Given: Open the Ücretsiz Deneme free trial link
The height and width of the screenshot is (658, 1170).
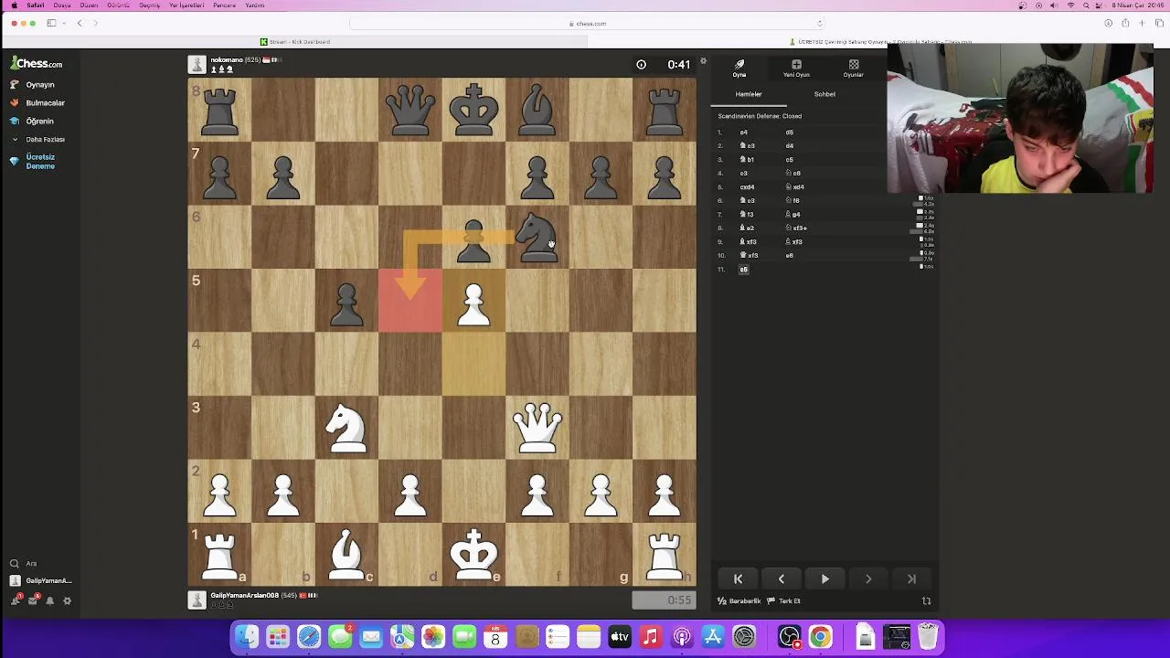Looking at the screenshot, I should point(33,162).
